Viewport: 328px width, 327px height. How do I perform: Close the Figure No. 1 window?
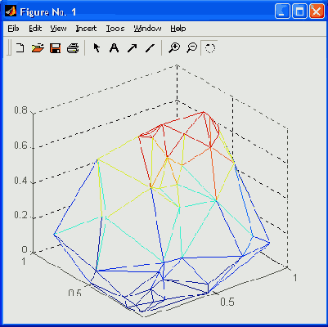(x=317, y=11)
